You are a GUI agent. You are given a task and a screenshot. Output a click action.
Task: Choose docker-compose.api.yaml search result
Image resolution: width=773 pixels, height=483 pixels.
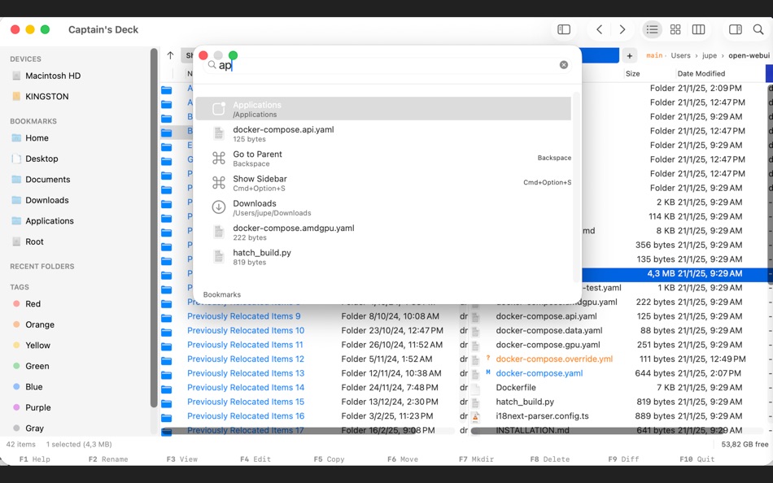[383, 133]
